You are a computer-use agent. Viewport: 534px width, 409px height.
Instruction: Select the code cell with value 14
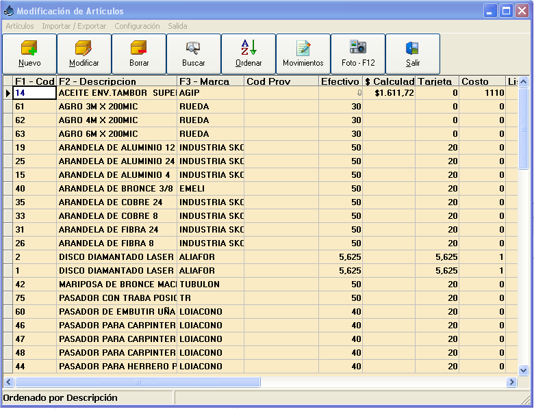tap(34, 93)
